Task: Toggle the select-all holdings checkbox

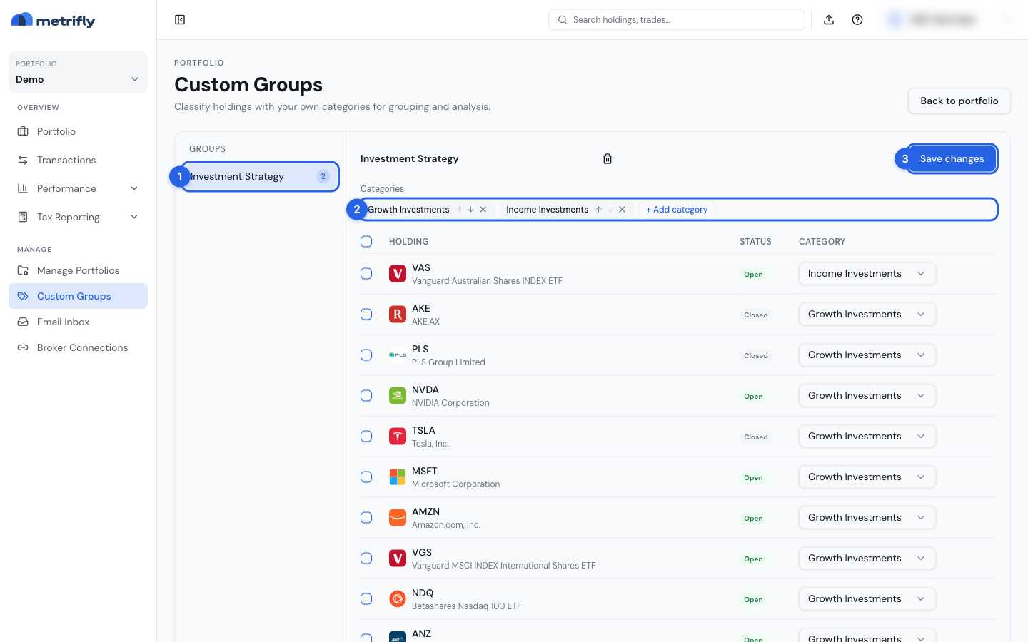Action: (366, 242)
